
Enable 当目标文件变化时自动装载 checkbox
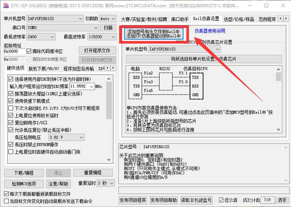tap(6, 201)
